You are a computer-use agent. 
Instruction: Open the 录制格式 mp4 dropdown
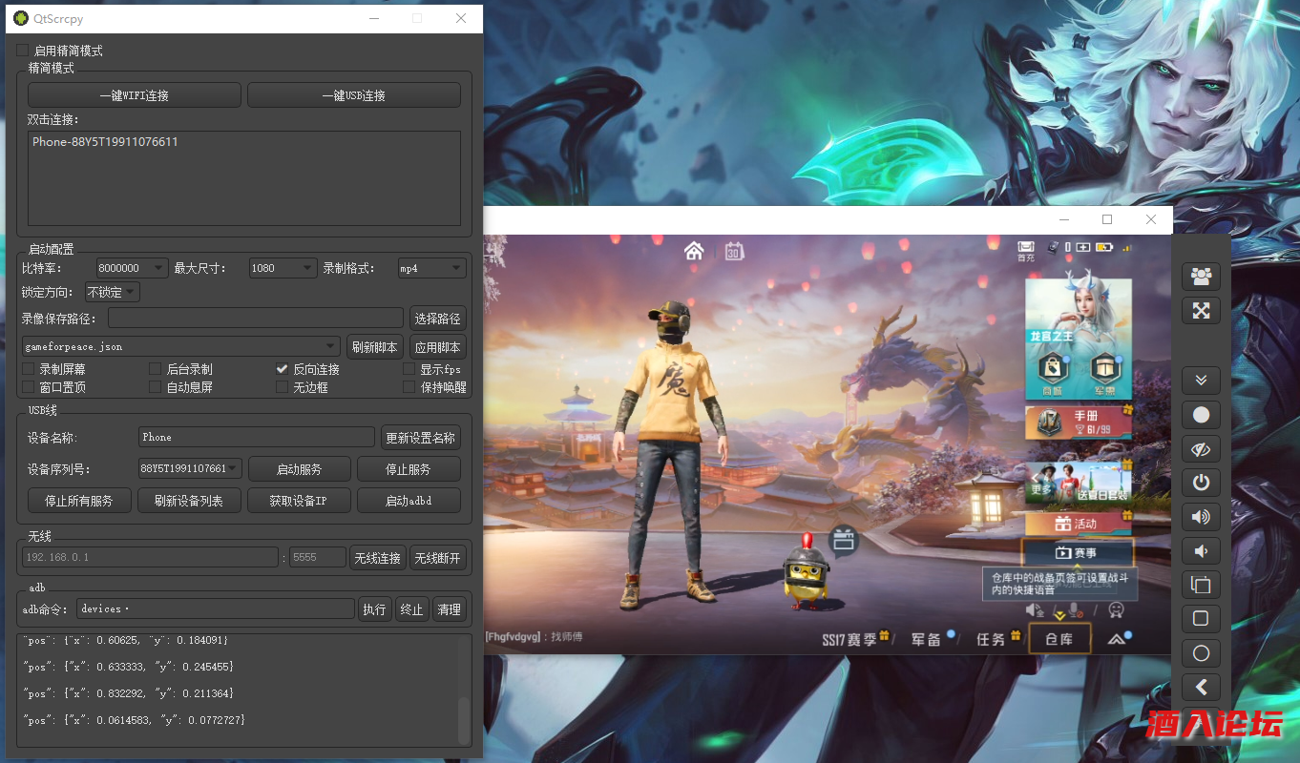[431, 268]
